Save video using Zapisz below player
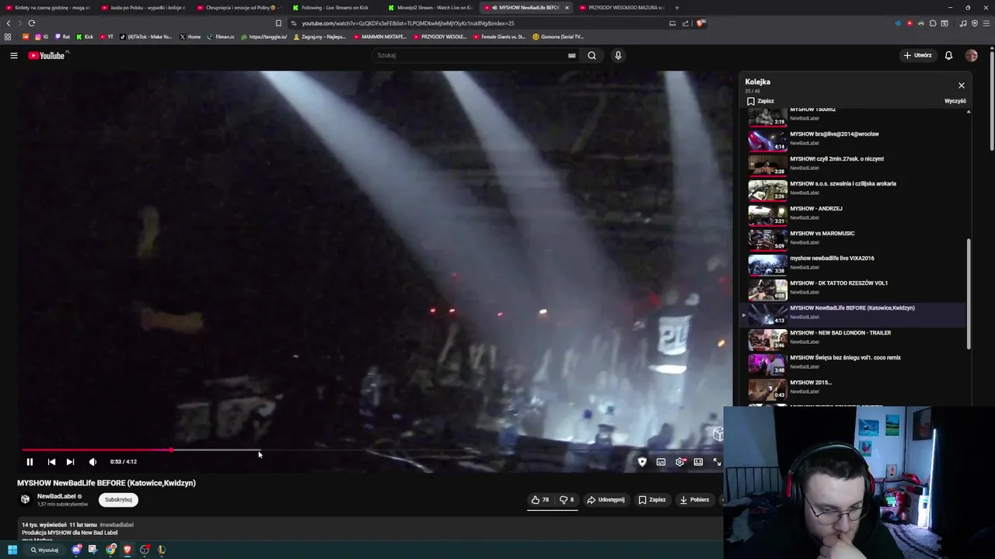 click(x=652, y=500)
